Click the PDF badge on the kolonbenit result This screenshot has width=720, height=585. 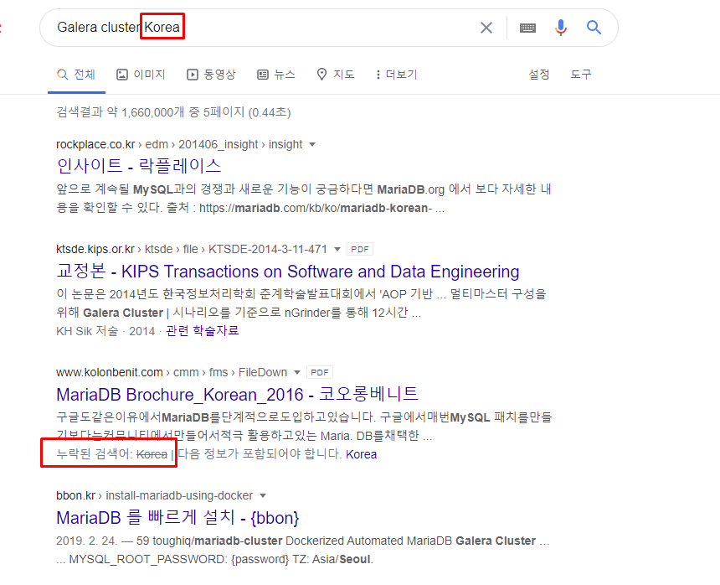coord(320,372)
